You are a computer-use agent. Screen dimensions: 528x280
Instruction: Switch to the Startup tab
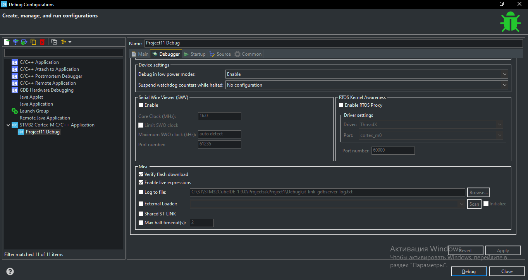click(x=195, y=54)
